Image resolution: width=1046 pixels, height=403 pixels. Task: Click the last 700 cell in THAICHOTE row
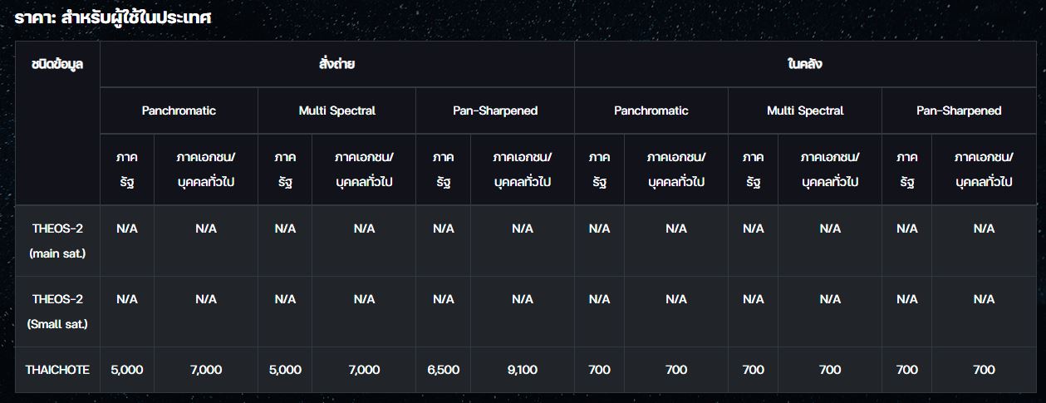[984, 370]
